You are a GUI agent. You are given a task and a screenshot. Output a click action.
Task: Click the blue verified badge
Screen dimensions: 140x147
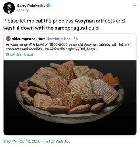pos(48,6)
